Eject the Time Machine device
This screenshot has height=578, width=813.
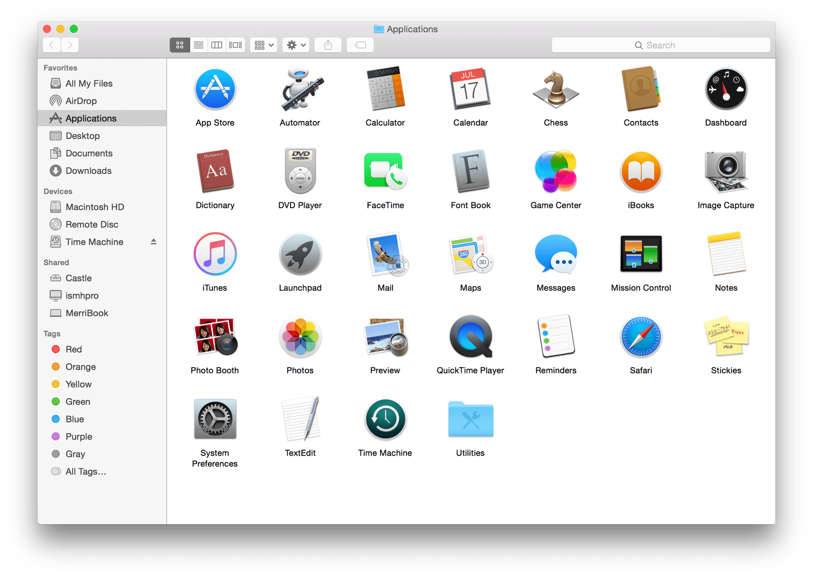[x=153, y=242]
